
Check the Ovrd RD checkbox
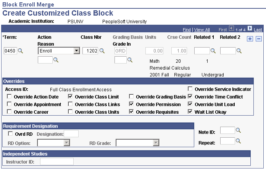click(10, 133)
